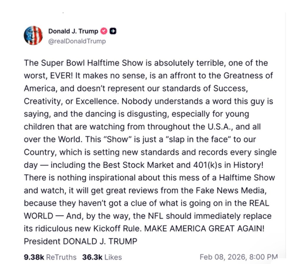Click the ReTruths label
This screenshot has height=264, width=304.
(x=61, y=257)
